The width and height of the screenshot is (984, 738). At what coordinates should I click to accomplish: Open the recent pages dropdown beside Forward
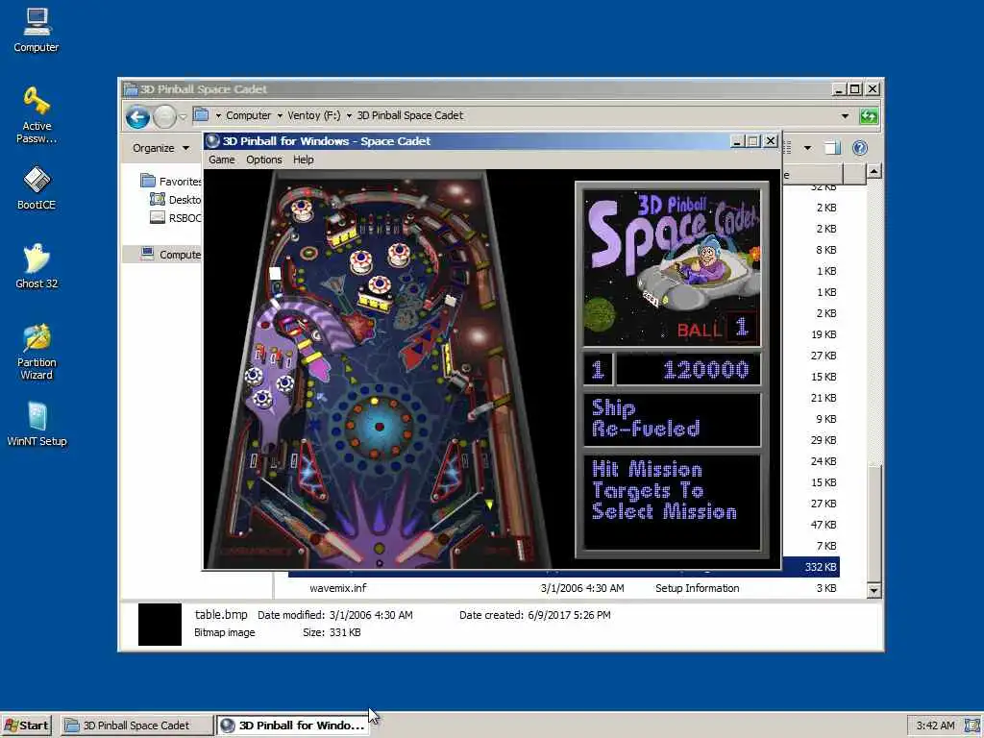tap(183, 116)
